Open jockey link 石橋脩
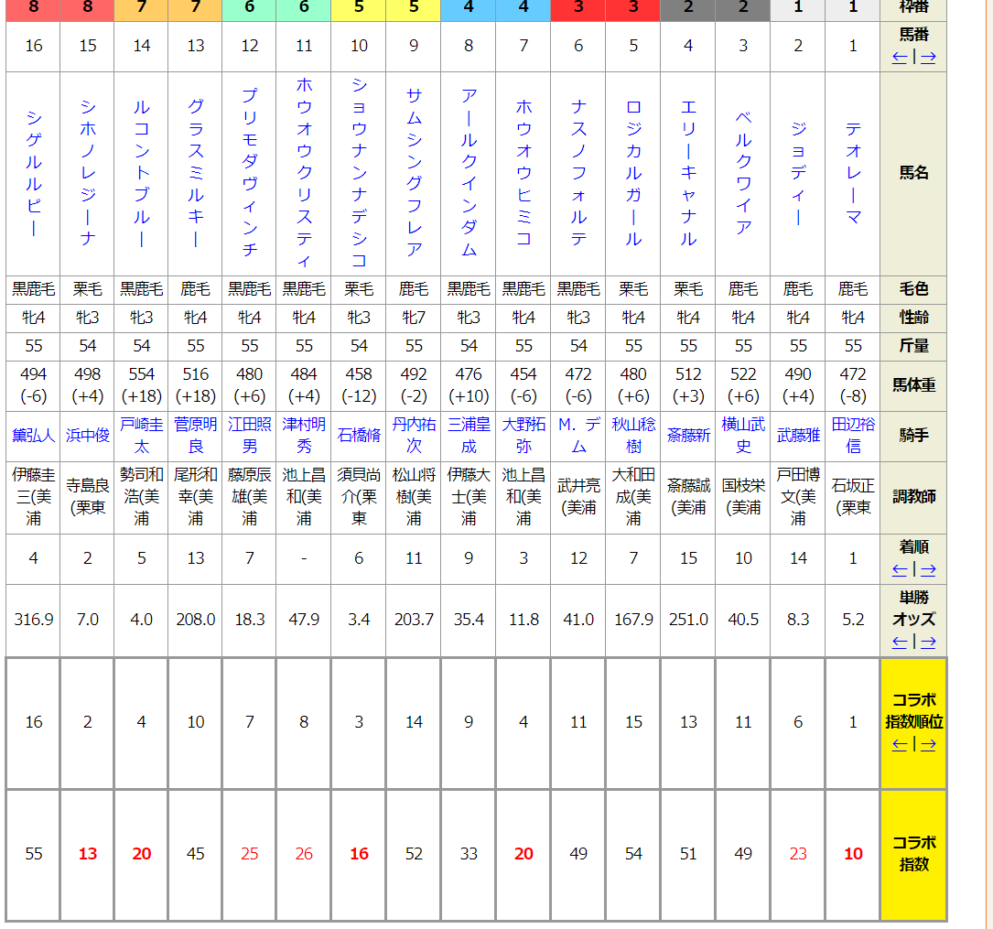The width and height of the screenshot is (993, 929). pos(359,436)
